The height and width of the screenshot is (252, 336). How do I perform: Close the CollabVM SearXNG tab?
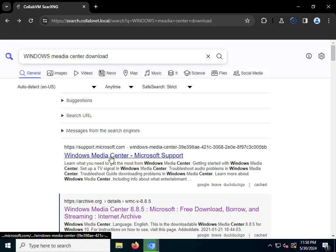pos(84,7)
